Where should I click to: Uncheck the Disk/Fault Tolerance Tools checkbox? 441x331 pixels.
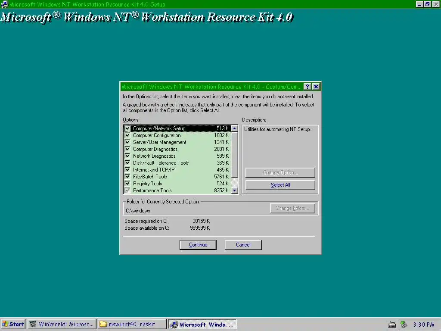(127, 163)
